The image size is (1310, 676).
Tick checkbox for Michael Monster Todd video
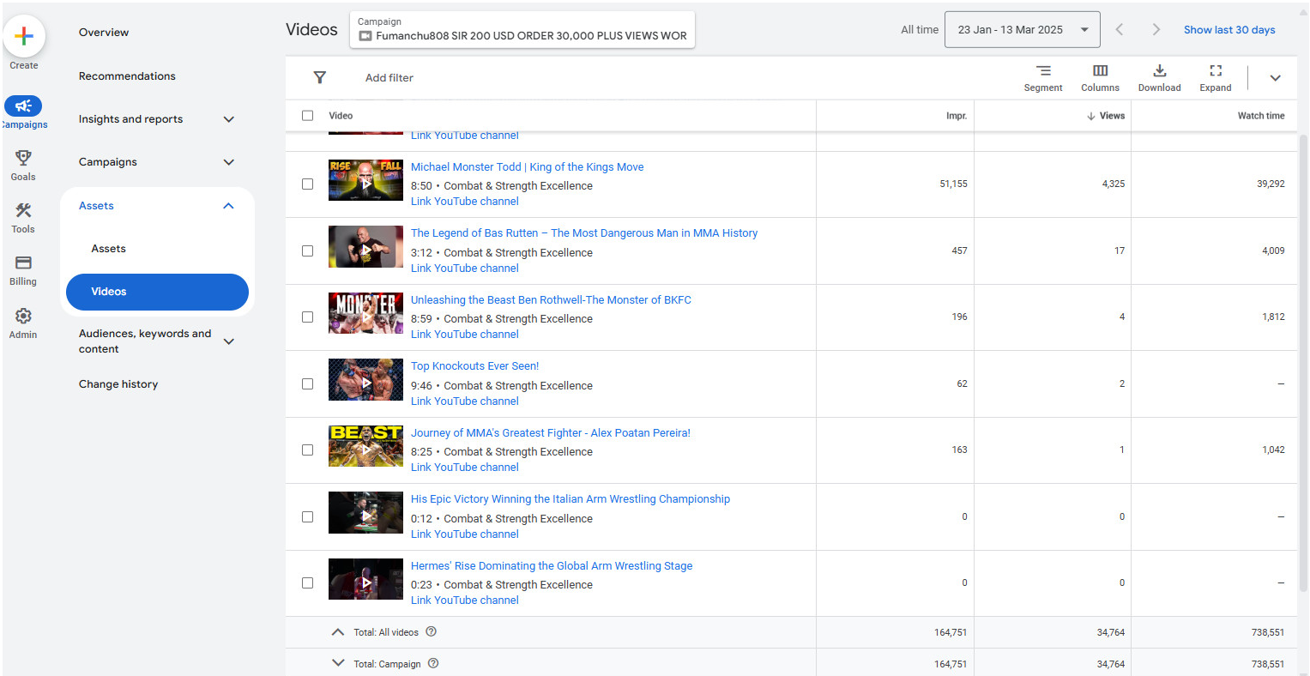coord(308,184)
